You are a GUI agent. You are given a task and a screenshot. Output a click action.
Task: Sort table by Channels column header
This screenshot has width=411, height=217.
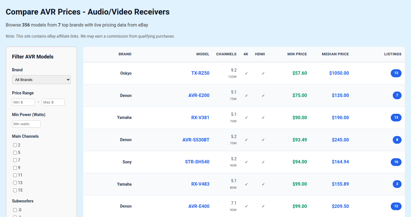(226, 54)
